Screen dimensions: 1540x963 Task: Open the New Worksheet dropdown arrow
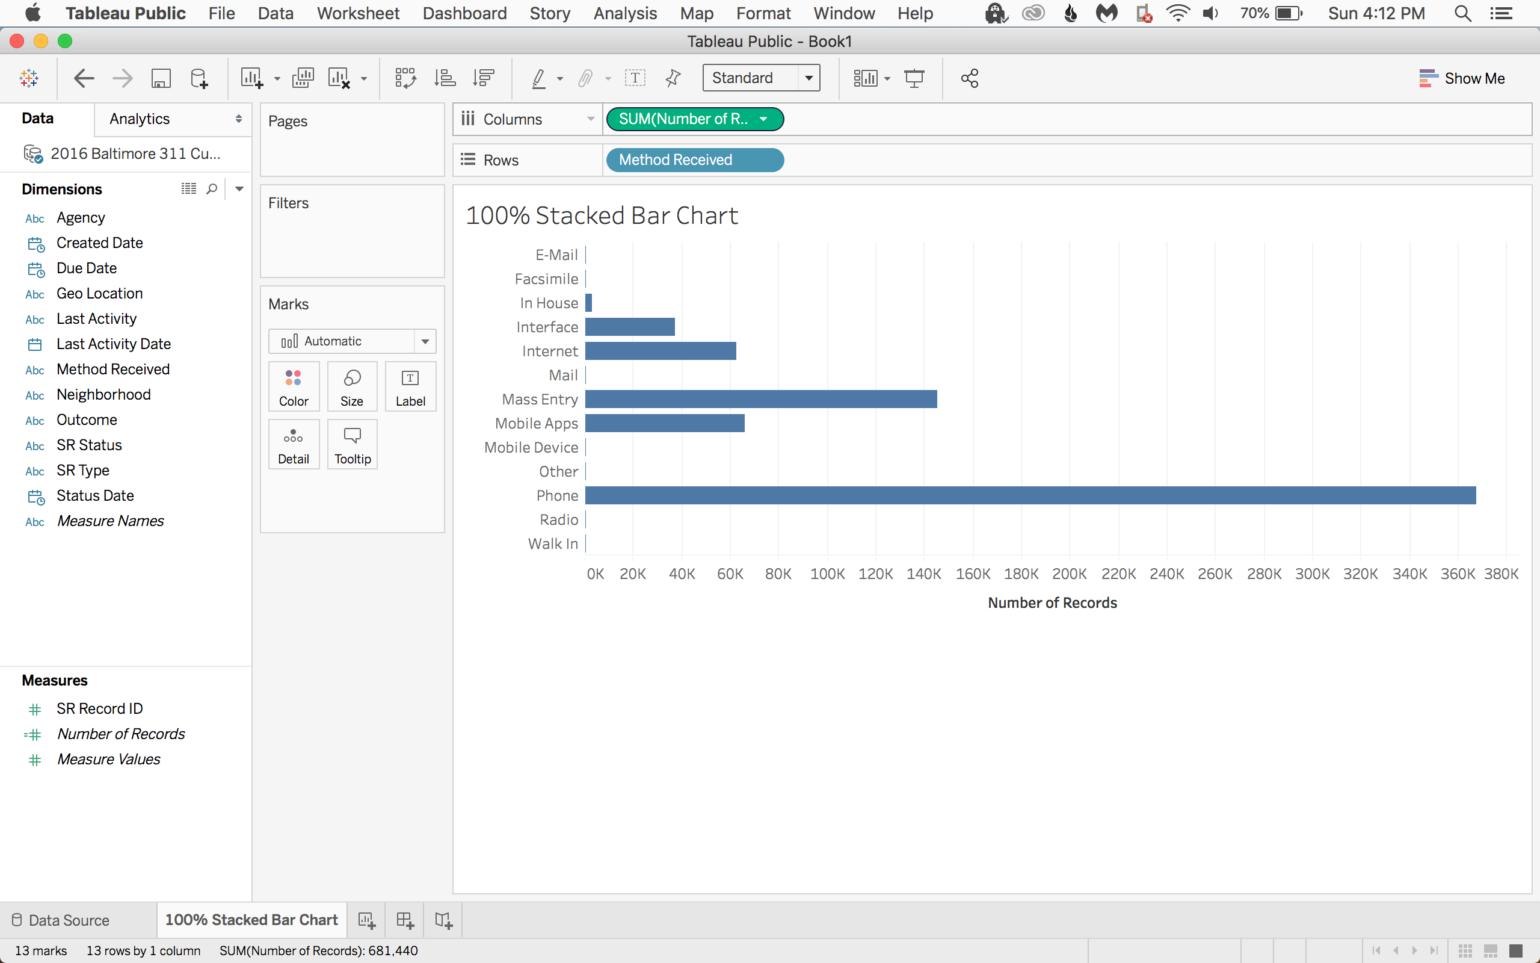pos(277,79)
